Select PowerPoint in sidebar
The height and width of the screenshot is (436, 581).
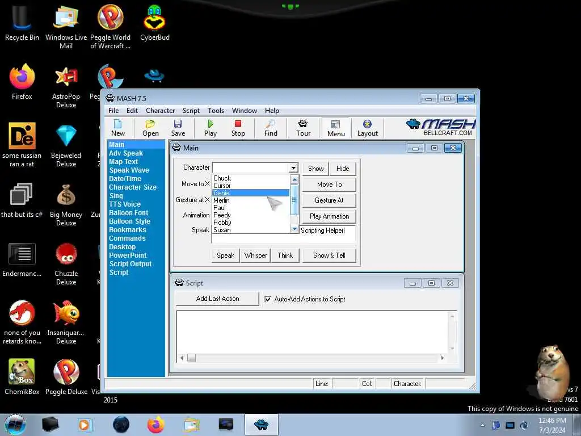[128, 255]
